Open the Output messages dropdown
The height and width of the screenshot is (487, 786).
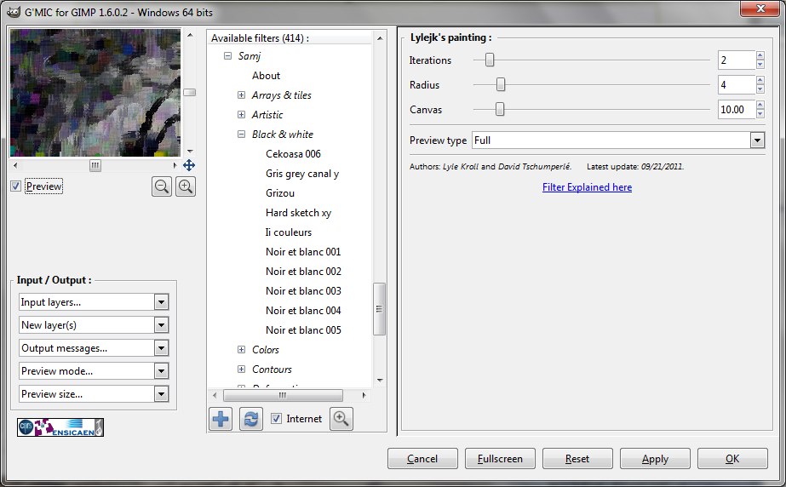(94, 348)
